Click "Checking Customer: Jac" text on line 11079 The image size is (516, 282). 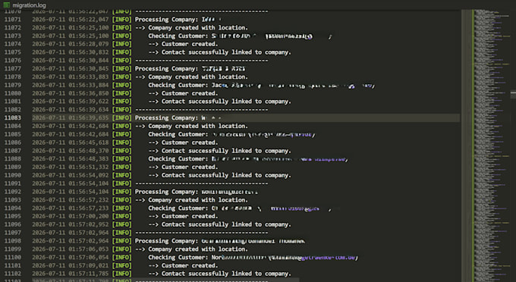point(185,86)
